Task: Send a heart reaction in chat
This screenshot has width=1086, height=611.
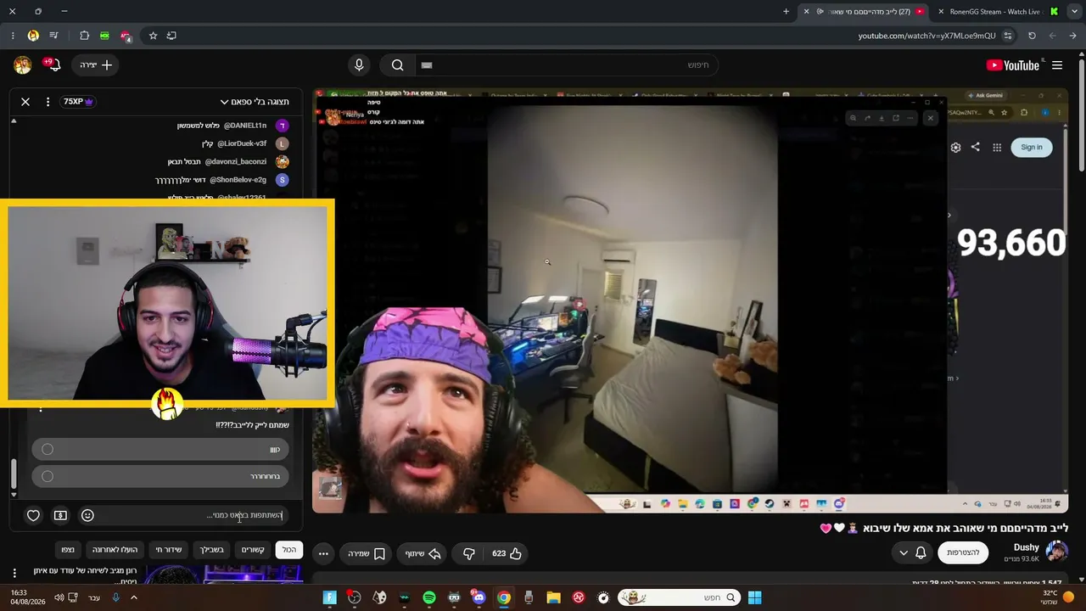Action: coord(33,515)
